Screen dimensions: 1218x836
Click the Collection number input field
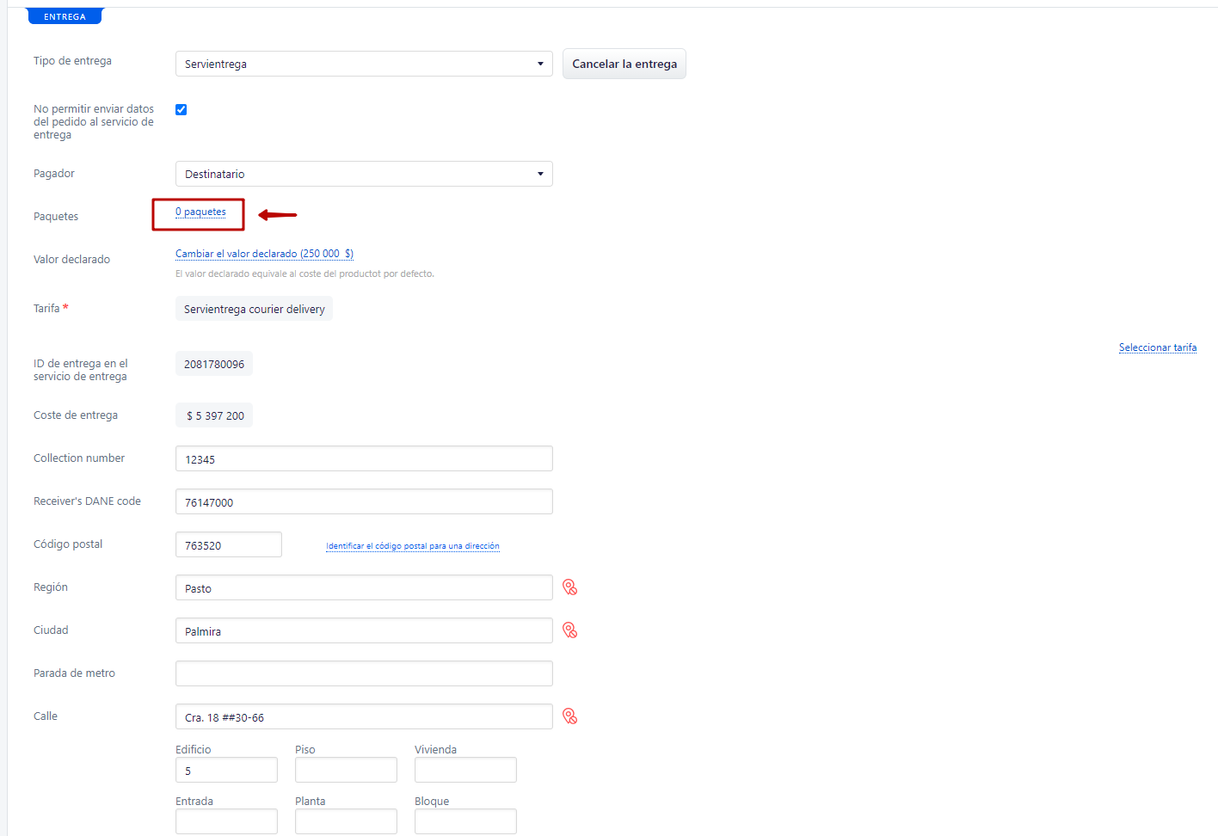(364, 458)
